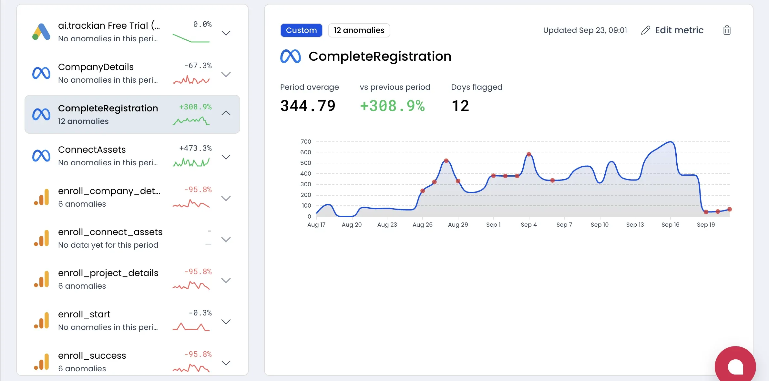The image size is (769, 381).
Task: Expand the ai.trackian Free Trial row
Action: (226, 33)
